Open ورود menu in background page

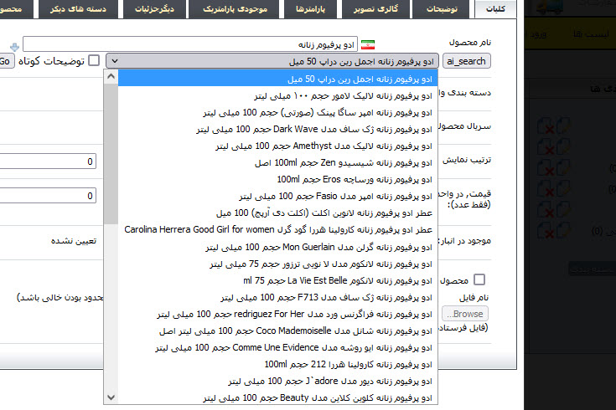pyautogui.click(x=537, y=34)
